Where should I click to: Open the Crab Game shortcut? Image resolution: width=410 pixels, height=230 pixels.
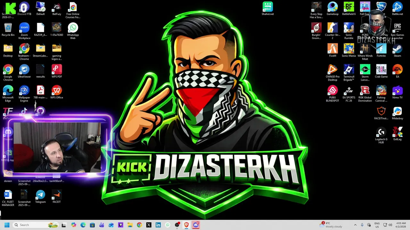click(x=381, y=71)
